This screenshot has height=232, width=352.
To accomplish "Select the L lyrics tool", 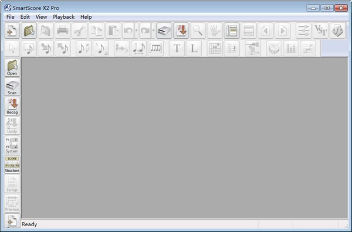I will (x=194, y=48).
